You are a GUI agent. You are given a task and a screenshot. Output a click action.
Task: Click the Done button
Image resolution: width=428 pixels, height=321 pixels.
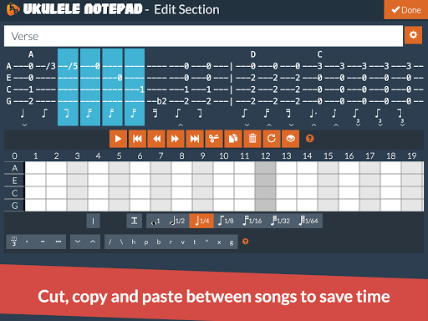coord(406,10)
